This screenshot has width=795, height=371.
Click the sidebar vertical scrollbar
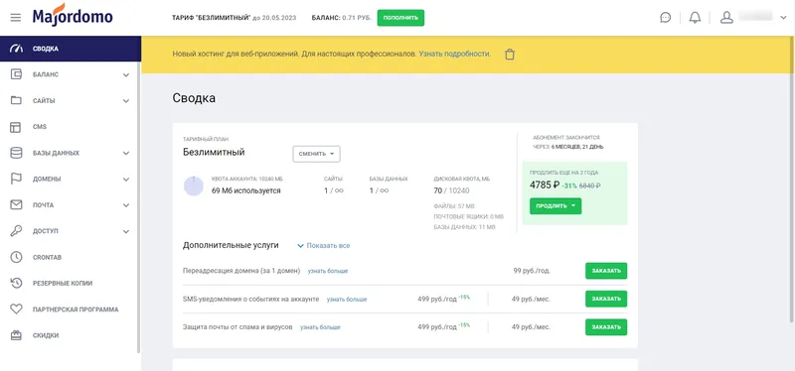point(139,207)
